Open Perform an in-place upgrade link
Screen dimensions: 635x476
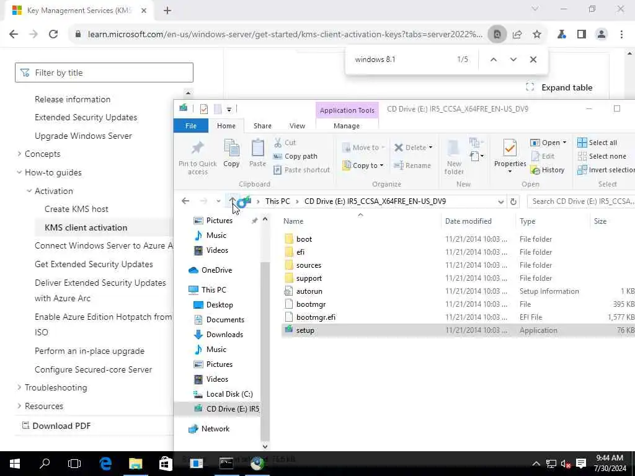coord(89,351)
